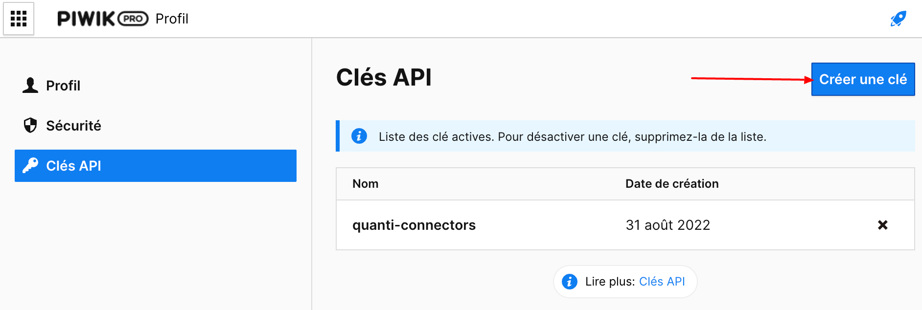The image size is (922, 310).
Task: Open Sécurité from the sidebar
Action: pyautogui.click(x=73, y=125)
